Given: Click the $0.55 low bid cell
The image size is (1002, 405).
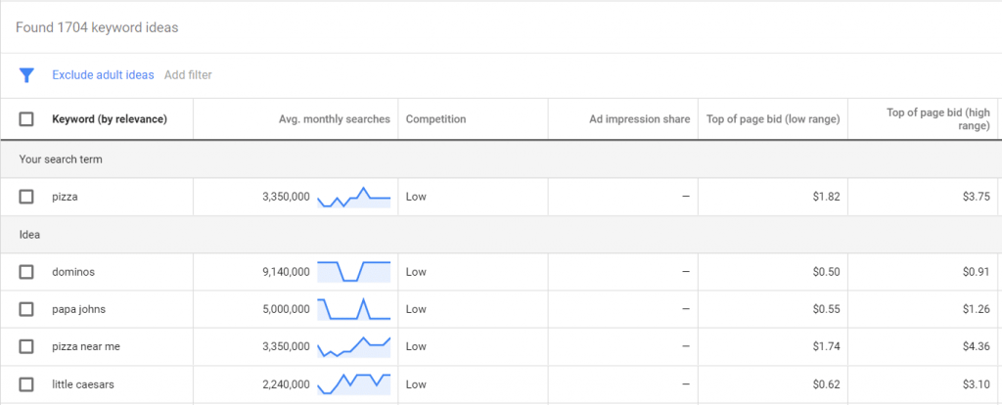Looking at the screenshot, I should 826,309.
